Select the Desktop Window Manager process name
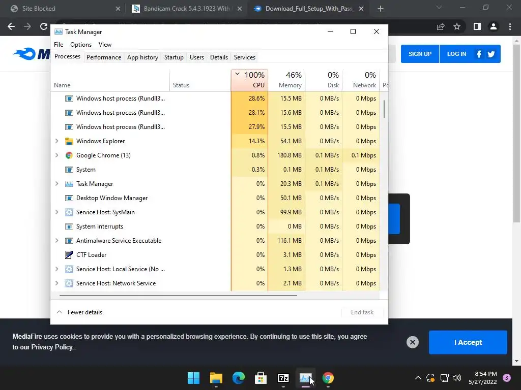The width and height of the screenshot is (521, 390). coord(112,198)
